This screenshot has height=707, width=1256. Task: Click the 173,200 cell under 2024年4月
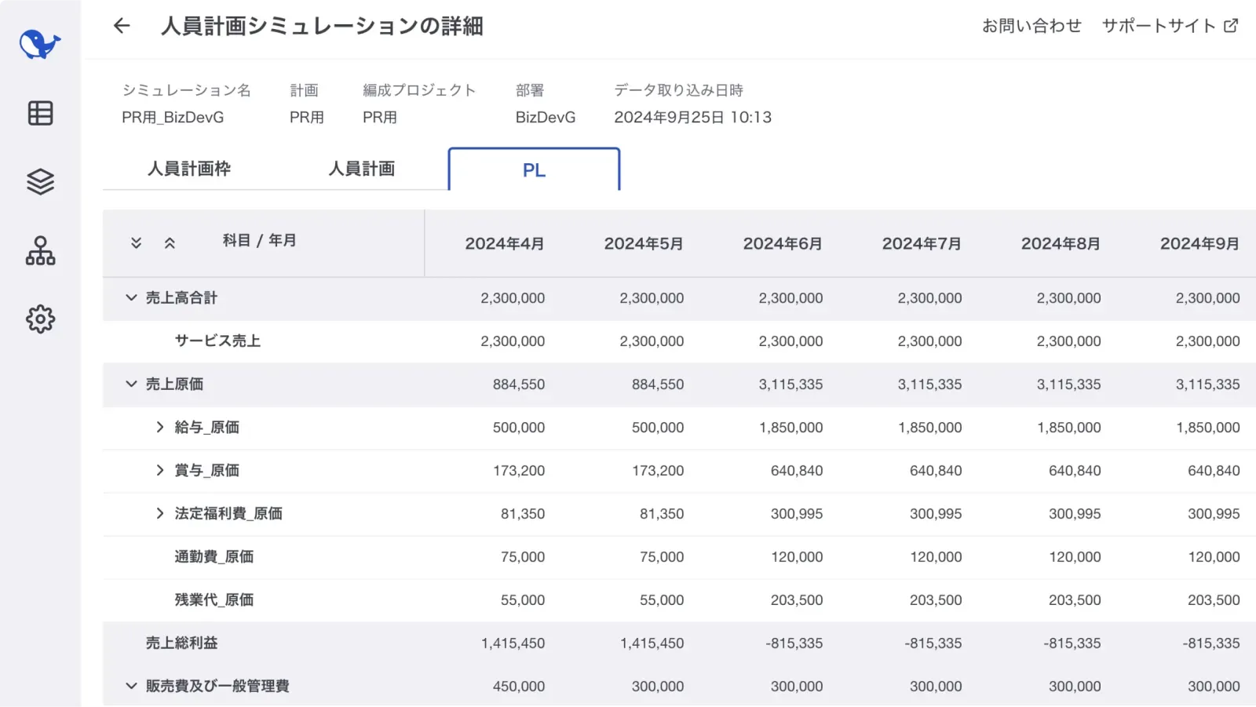coord(519,471)
